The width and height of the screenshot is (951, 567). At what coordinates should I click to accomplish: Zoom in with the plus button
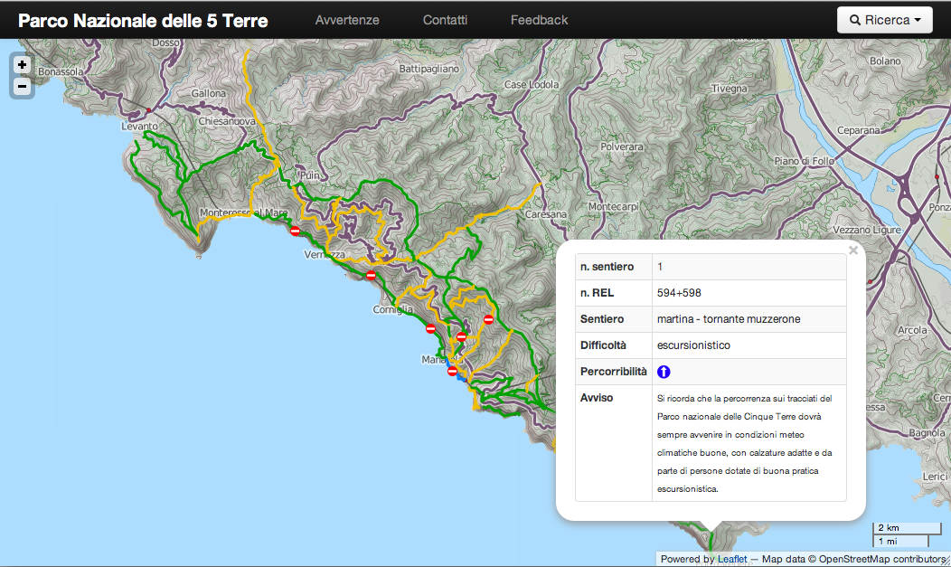(22, 65)
